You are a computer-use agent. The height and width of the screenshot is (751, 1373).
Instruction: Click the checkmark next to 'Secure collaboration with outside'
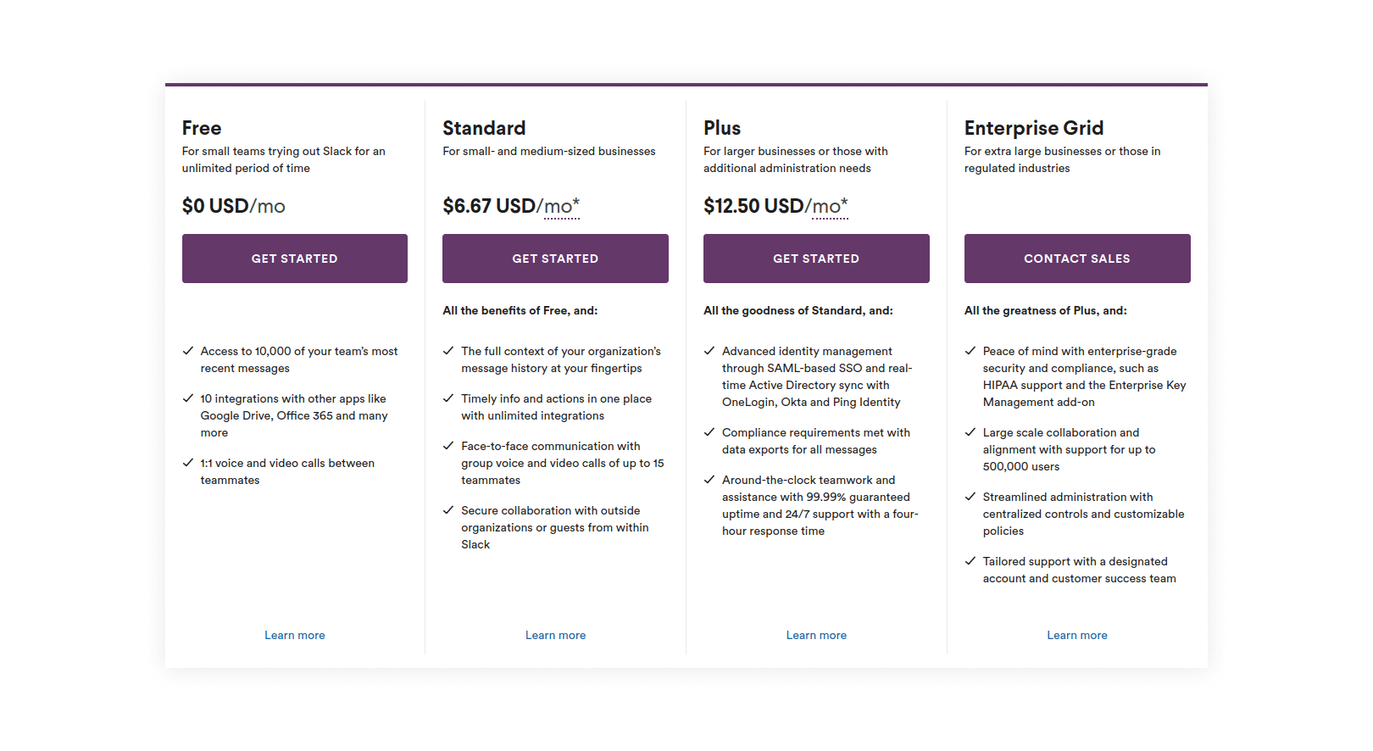(x=448, y=510)
